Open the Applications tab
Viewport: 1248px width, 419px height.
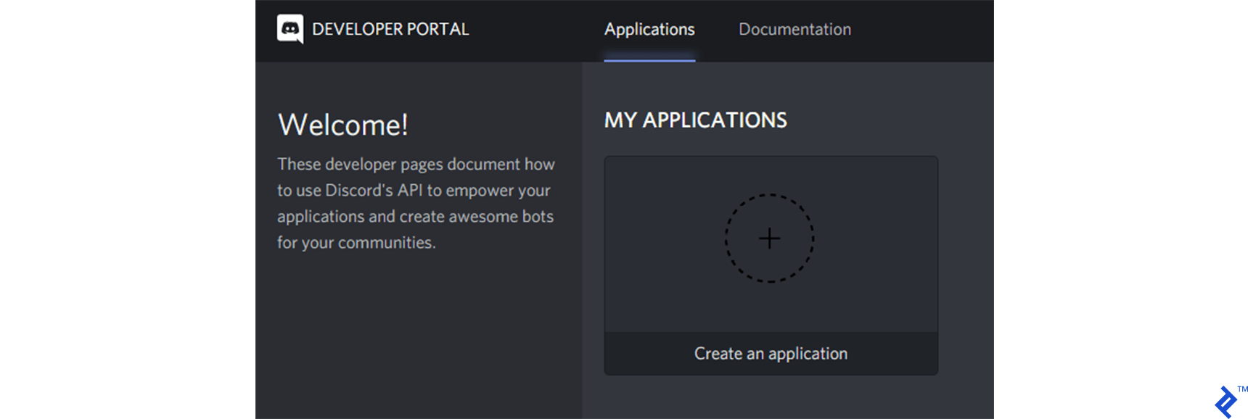pyautogui.click(x=649, y=30)
